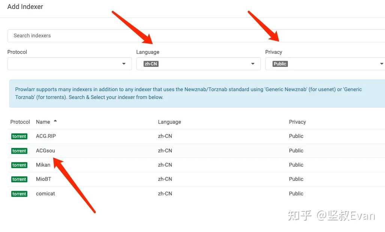Click the Search indexers input field
385x232 pixels.
pyautogui.click(x=196, y=36)
